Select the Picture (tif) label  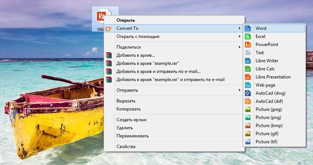(x=266, y=142)
